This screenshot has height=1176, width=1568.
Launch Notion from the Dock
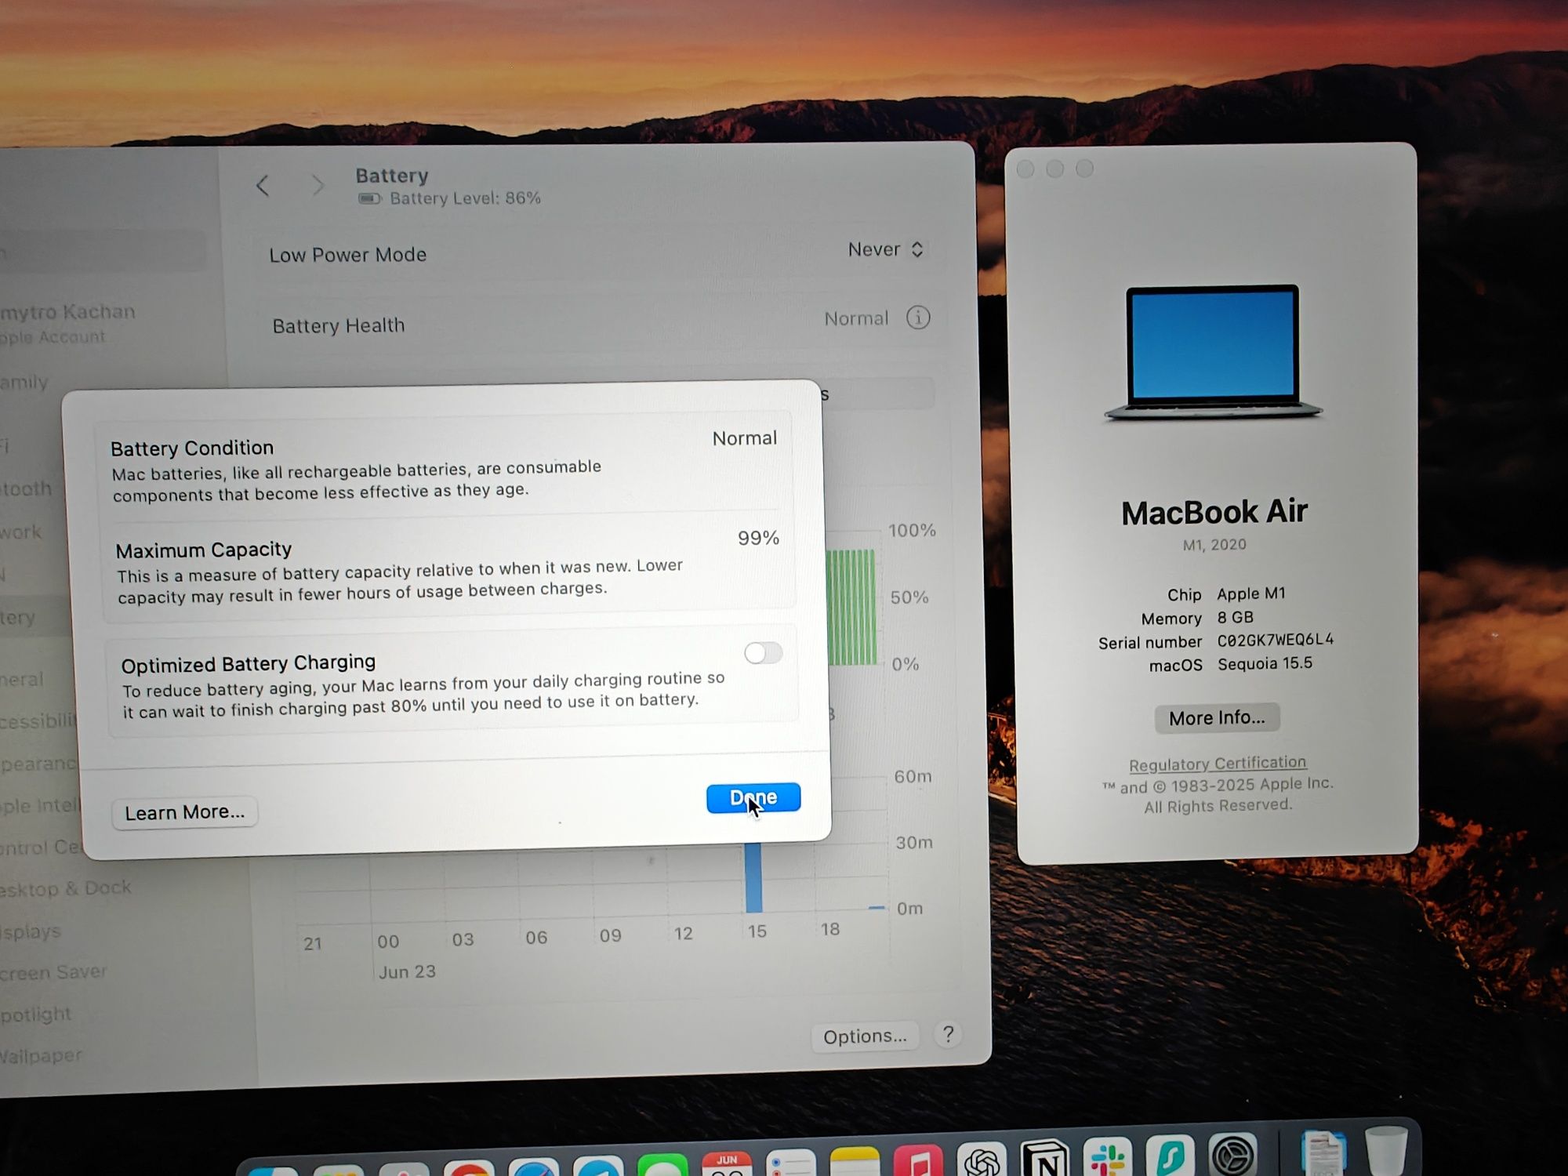click(1044, 1157)
